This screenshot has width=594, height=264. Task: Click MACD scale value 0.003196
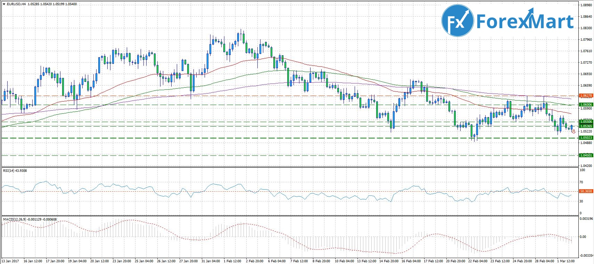pyautogui.click(x=586, y=219)
